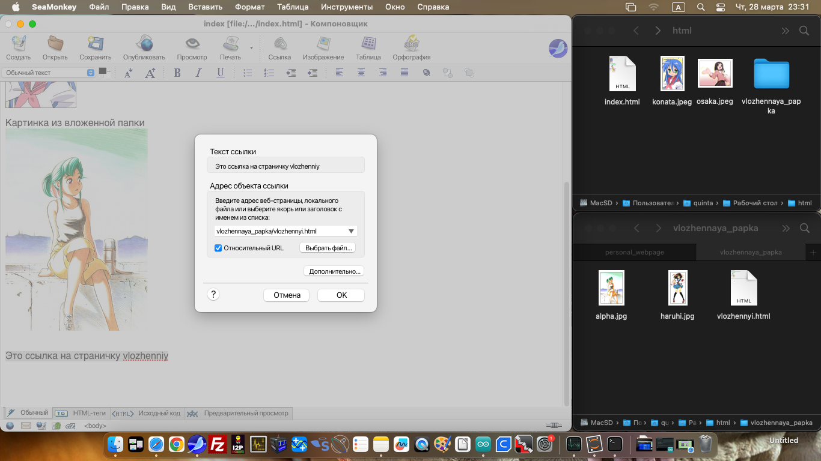Open the Формат menu
The width and height of the screenshot is (821, 461).
click(x=249, y=7)
